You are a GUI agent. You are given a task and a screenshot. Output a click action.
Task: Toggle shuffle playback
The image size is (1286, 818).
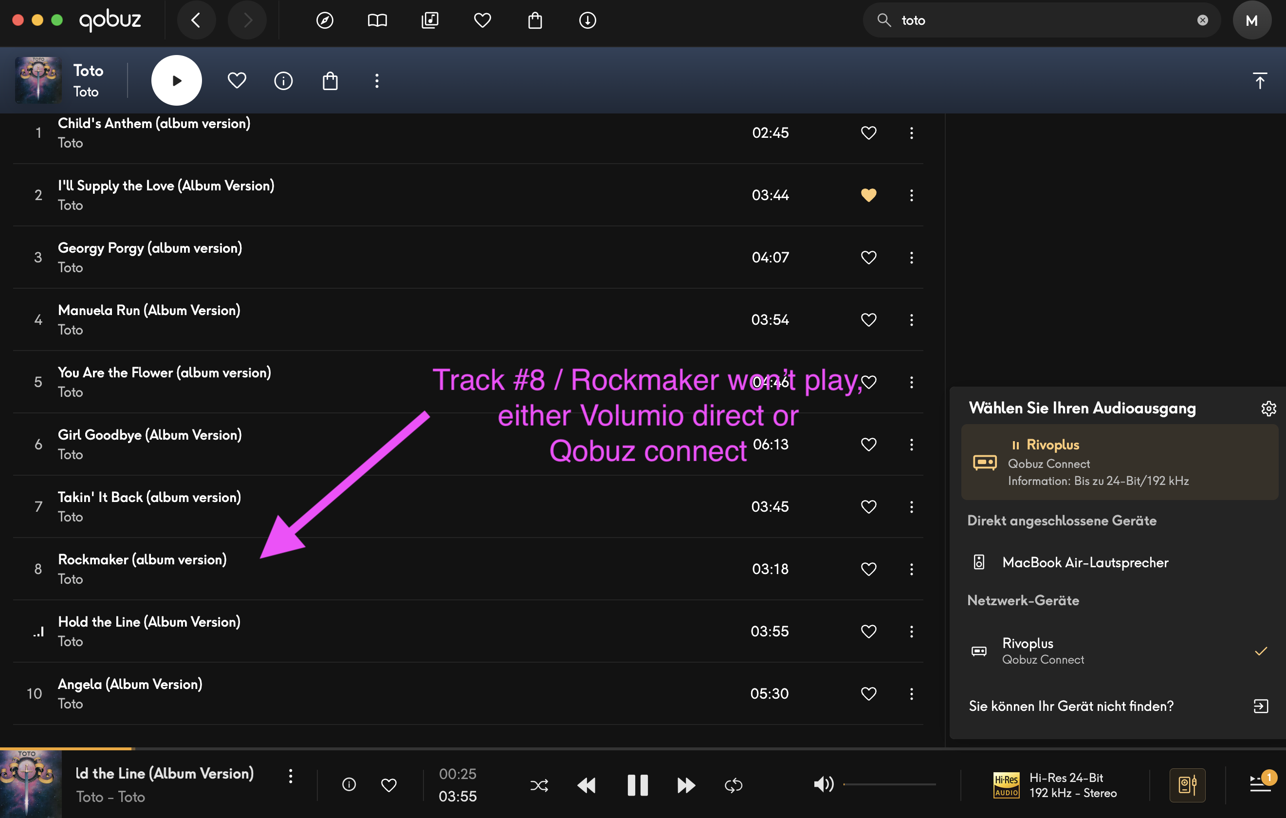539,785
